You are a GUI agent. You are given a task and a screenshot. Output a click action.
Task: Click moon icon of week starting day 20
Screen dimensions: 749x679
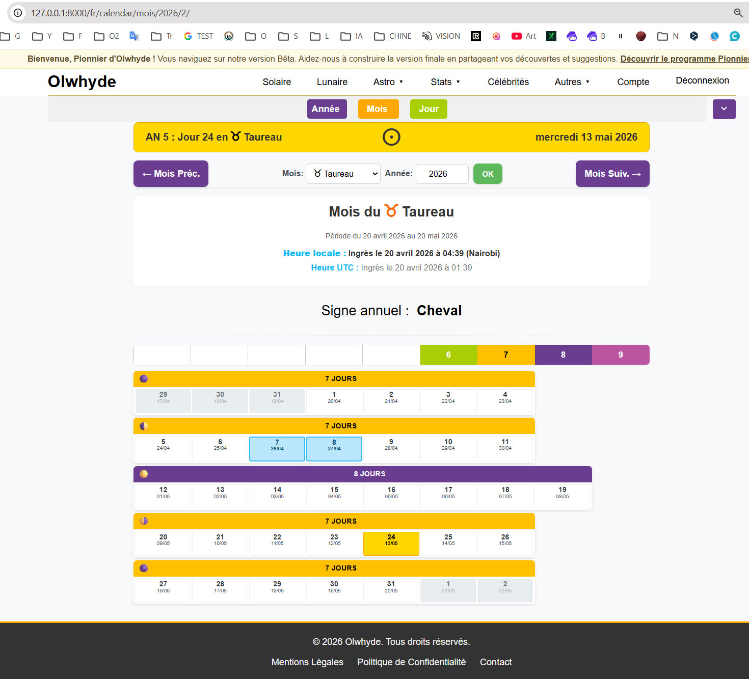tap(144, 521)
